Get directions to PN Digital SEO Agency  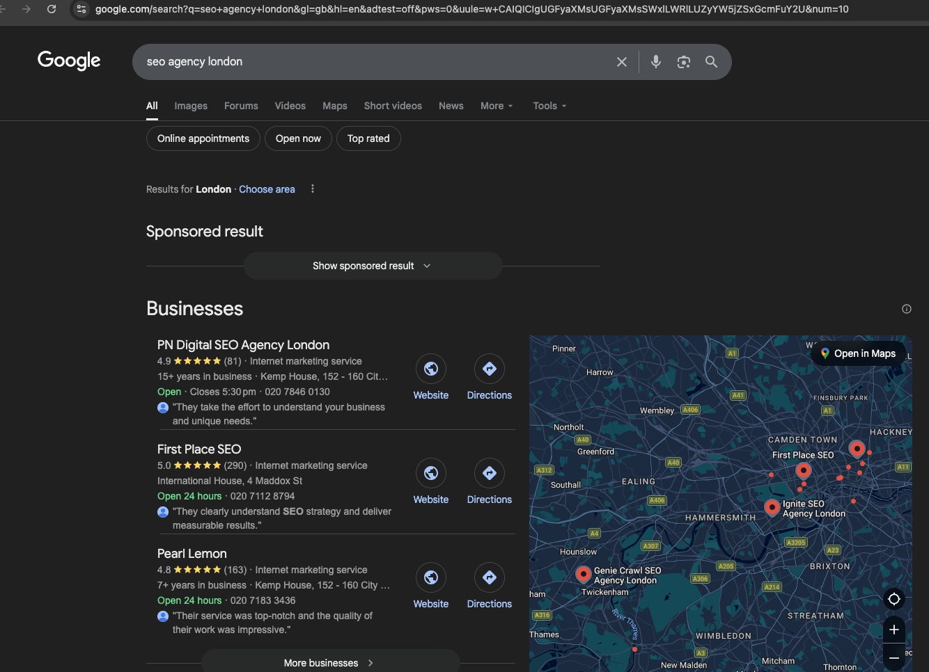click(490, 369)
